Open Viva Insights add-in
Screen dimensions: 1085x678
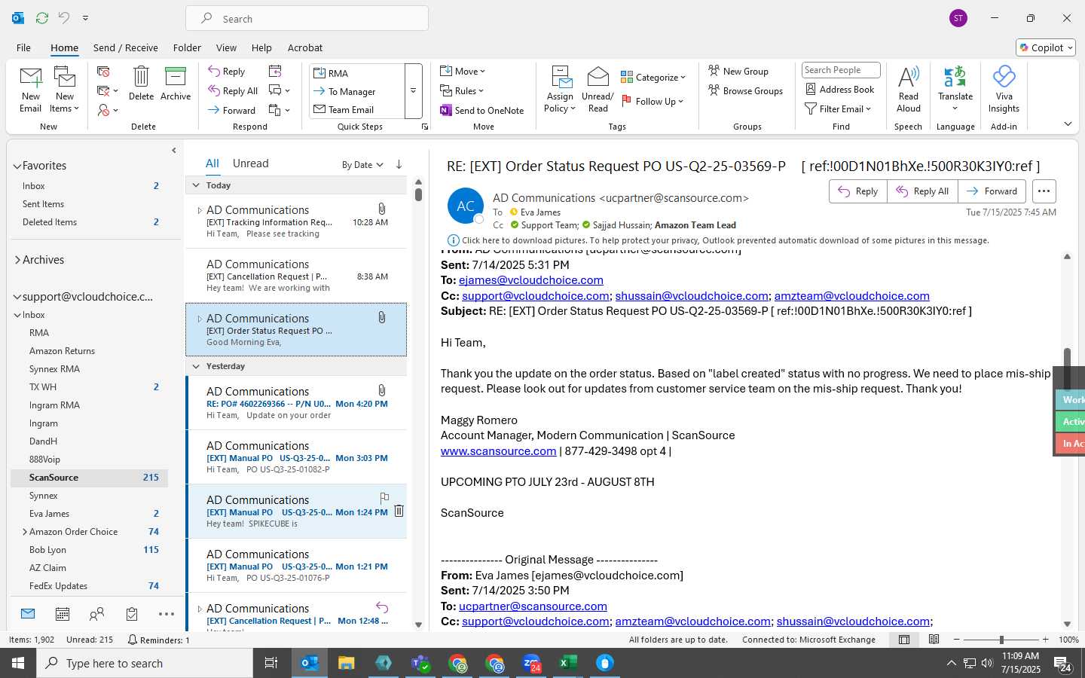(1004, 90)
